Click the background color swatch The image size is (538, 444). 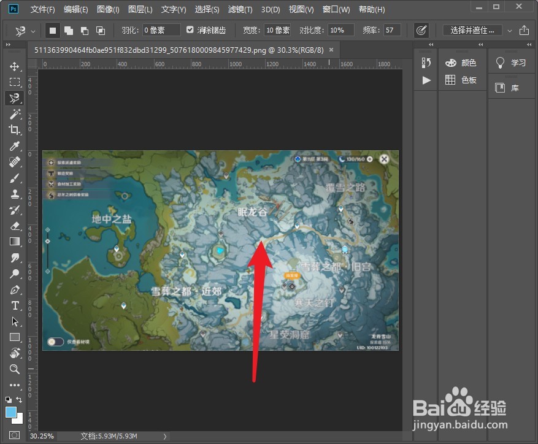[19, 420]
